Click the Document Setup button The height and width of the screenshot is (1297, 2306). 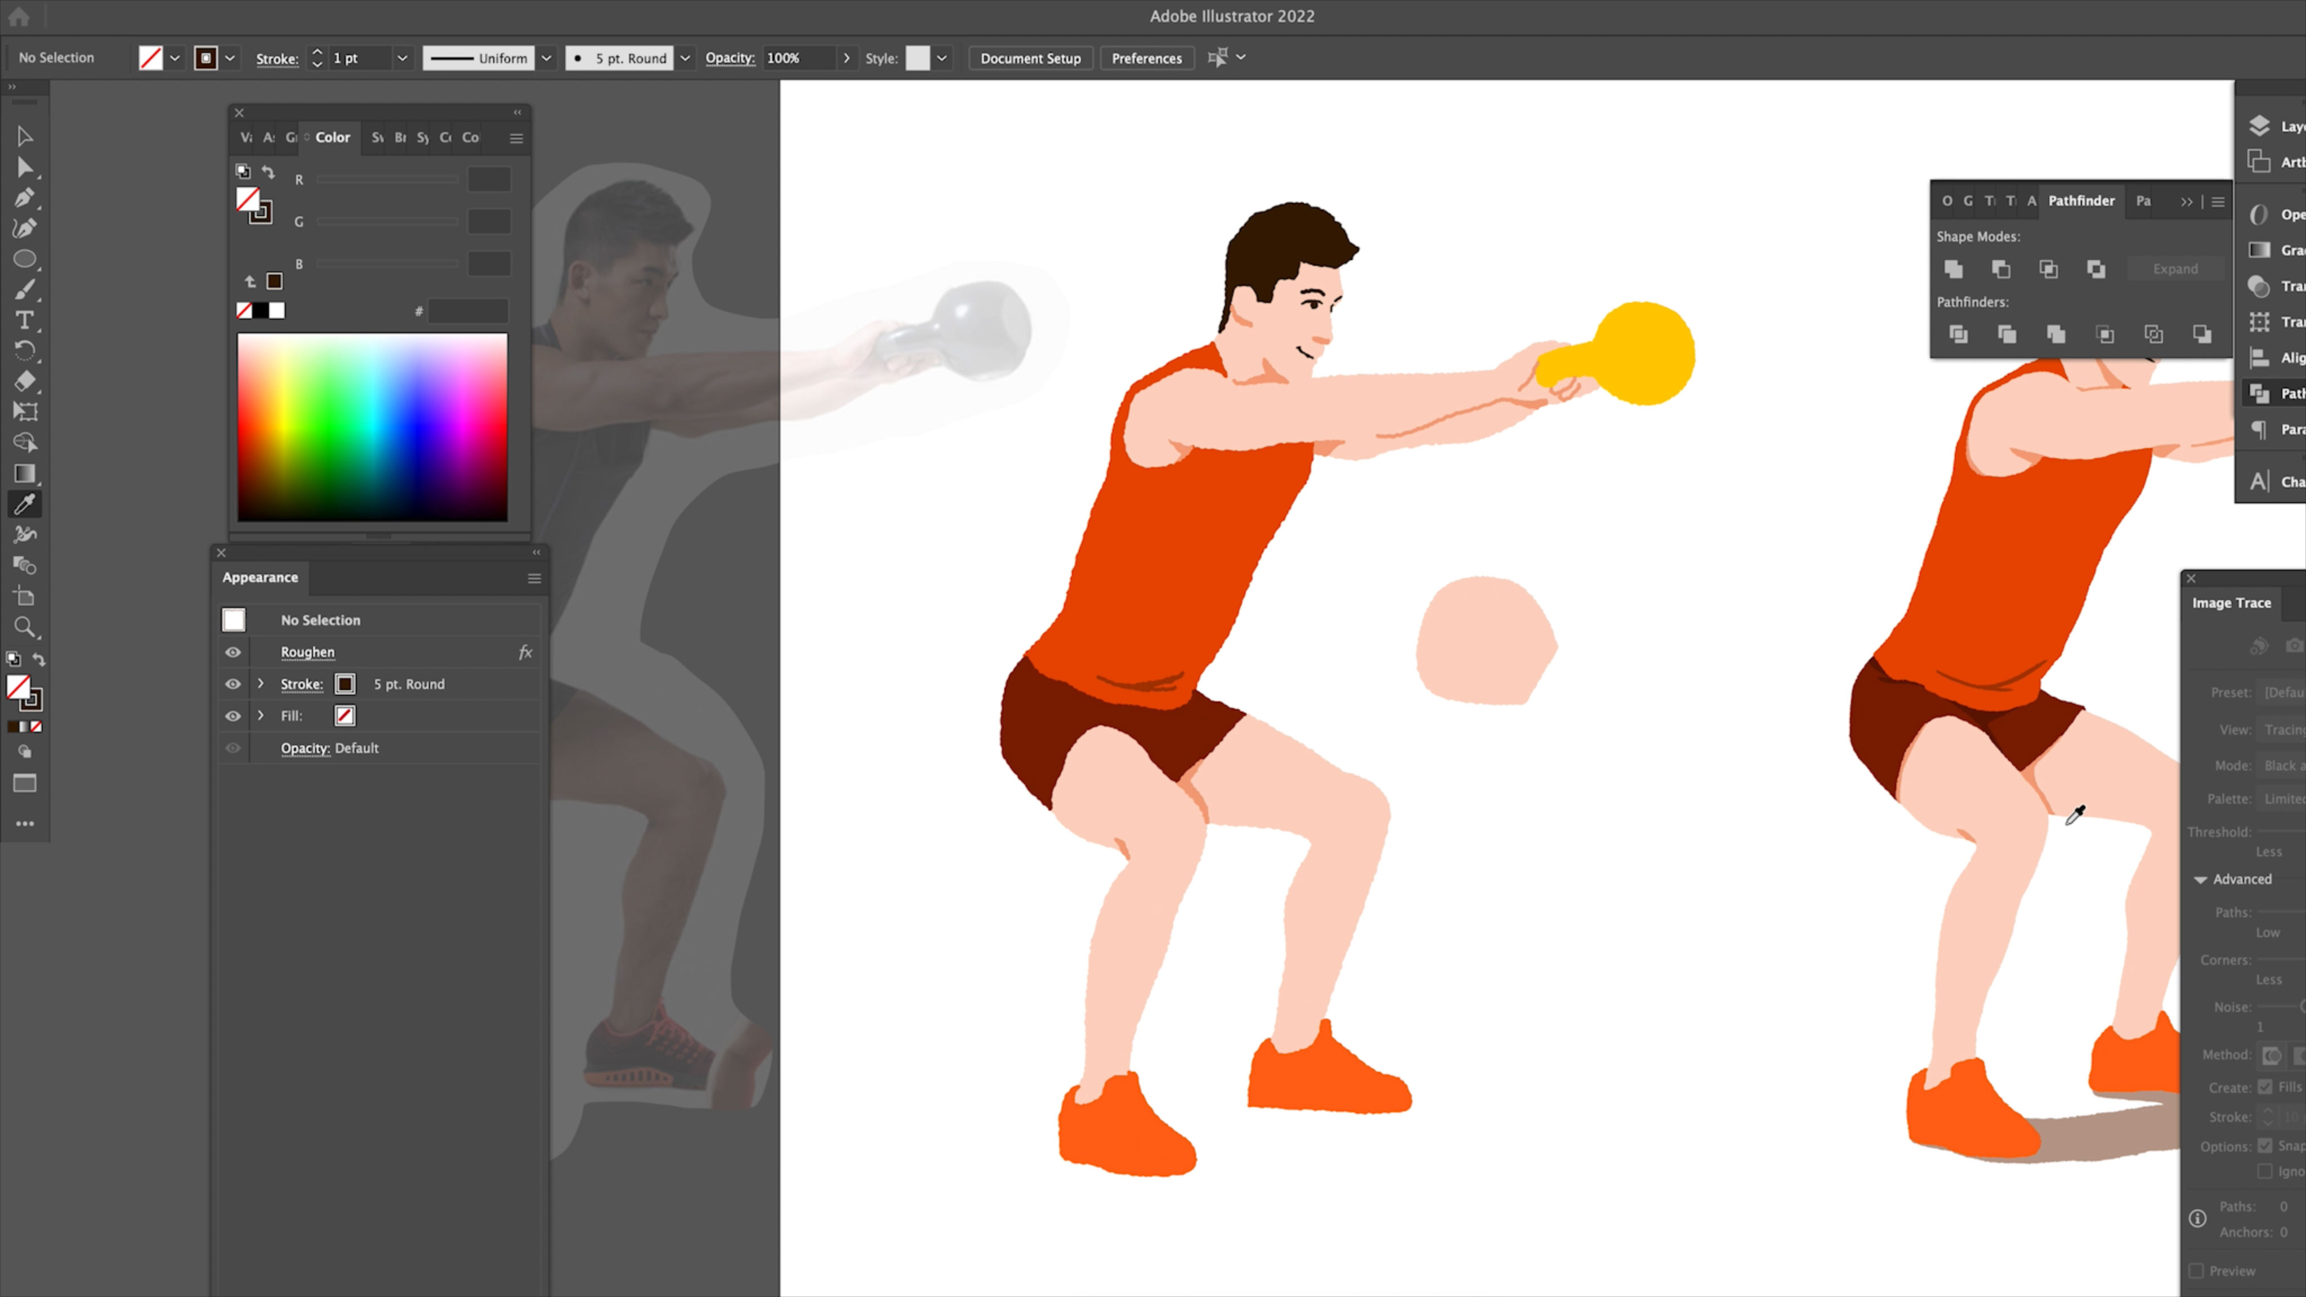(1030, 58)
